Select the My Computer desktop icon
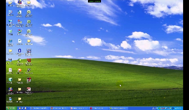 (10, 13)
